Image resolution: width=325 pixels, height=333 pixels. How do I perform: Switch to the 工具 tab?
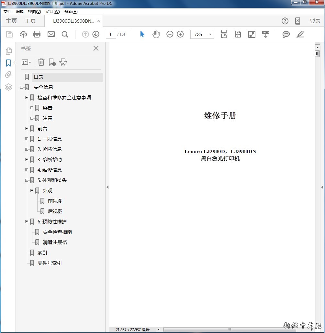[x=30, y=21]
